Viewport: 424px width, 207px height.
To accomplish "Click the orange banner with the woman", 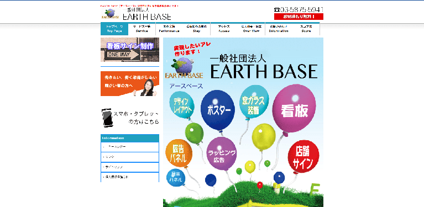I will pos(130,84).
